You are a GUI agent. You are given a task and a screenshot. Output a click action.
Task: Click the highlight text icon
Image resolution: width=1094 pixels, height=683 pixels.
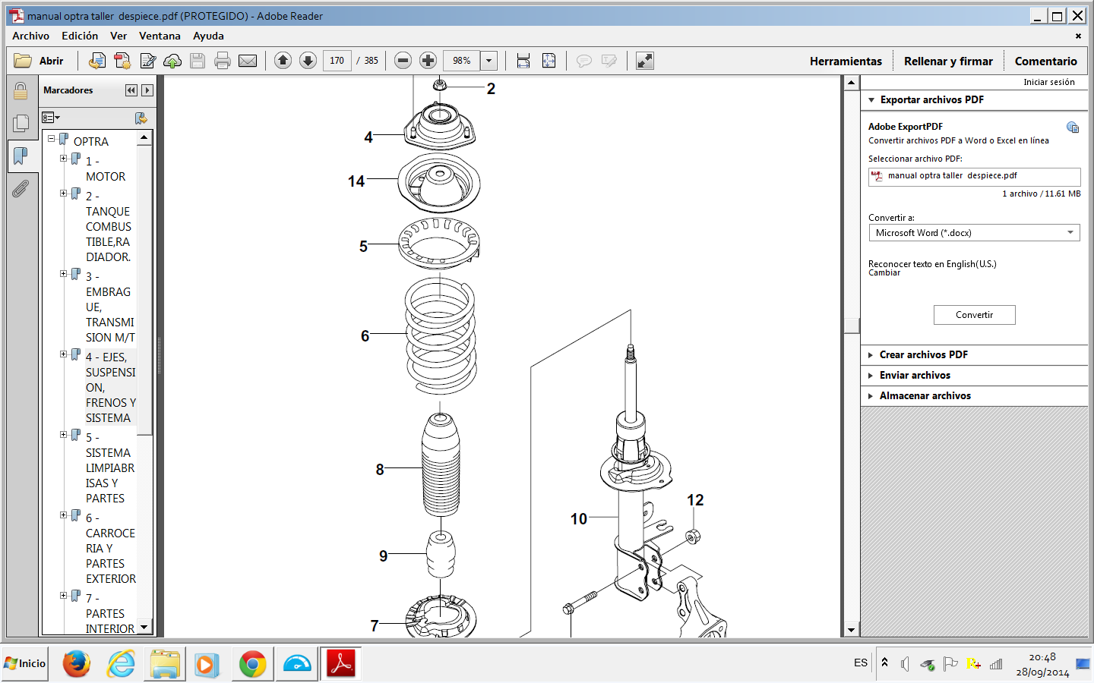pyautogui.click(x=609, y=61)
